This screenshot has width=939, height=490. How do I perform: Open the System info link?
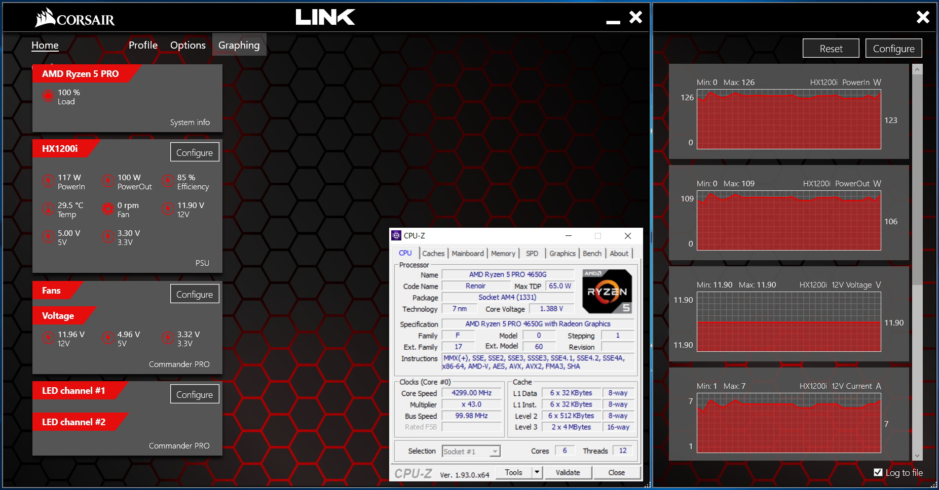(190, 122)
